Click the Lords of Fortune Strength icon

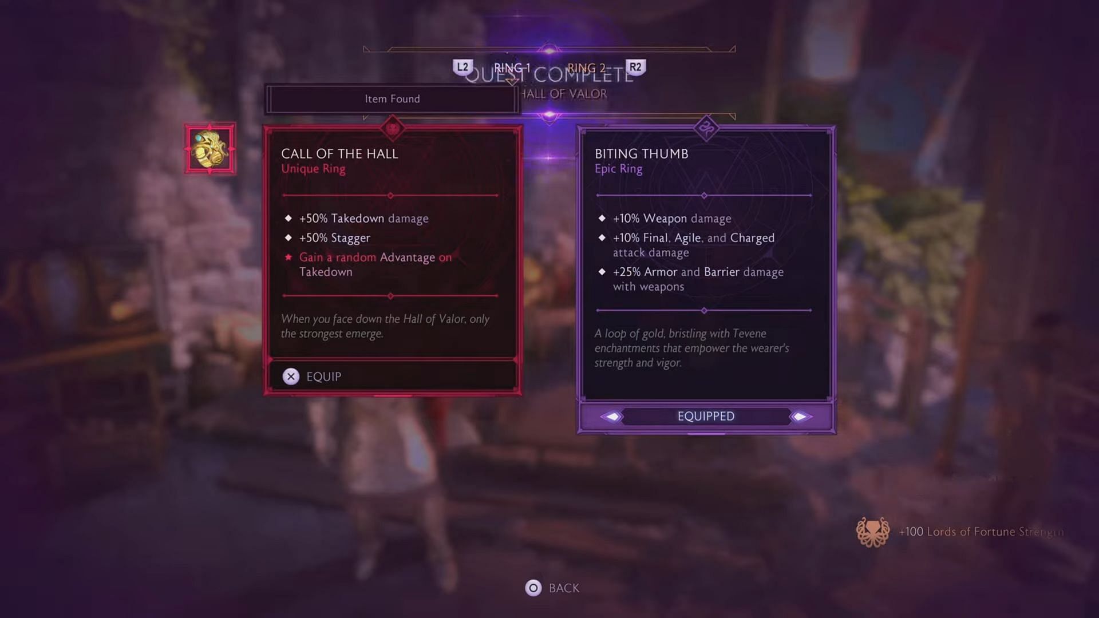click(871, 530)
